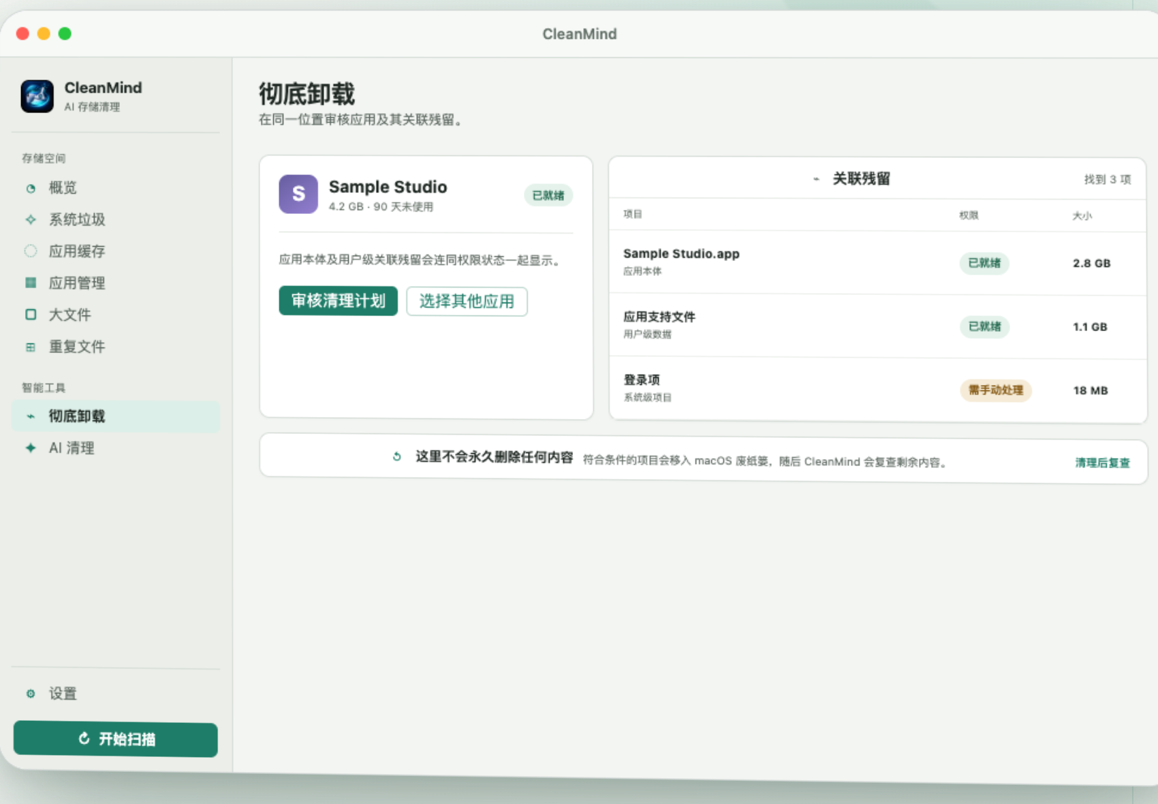
Task: Click the 审核清理计划 button
Action: 339,300
